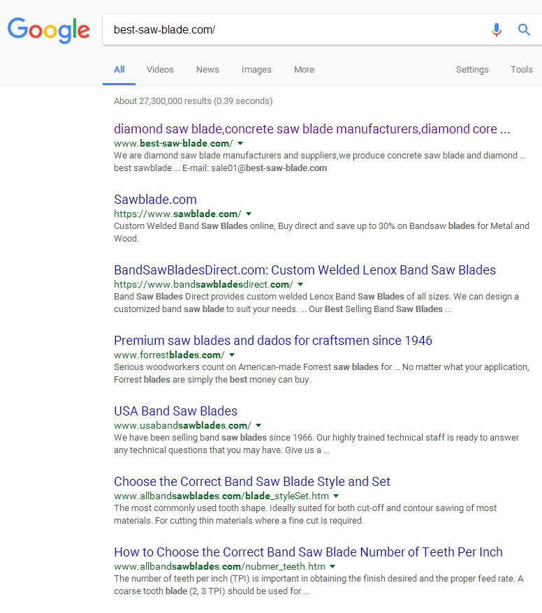Image resolution: width=542 pixels, height=613 pixels.
Task: Click the sale01@best-saw-blade.com email snippet
Action: (x=269, y=168)
